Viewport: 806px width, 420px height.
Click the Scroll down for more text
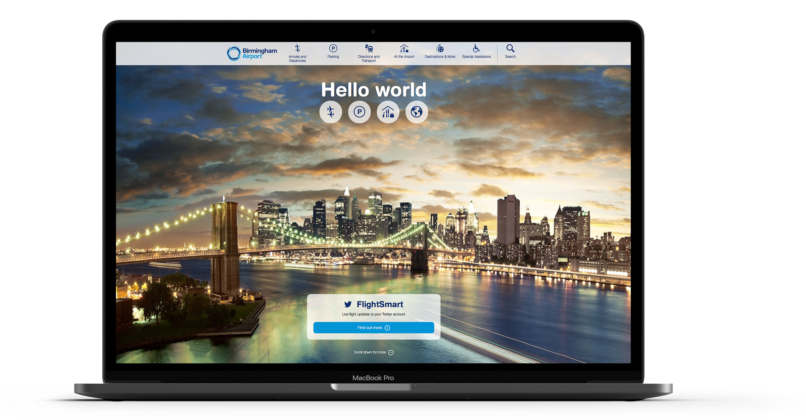(370, 352)
